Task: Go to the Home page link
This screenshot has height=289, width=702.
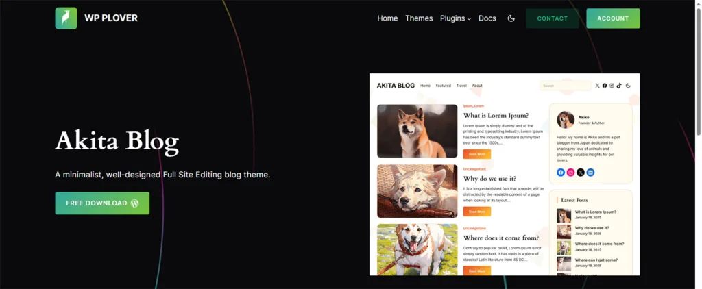Action: click(387, 18)
